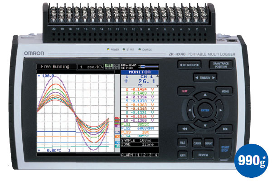272x181 pixels.
Task: Click ALARM indicator 2
Action: tap(144, 155)
